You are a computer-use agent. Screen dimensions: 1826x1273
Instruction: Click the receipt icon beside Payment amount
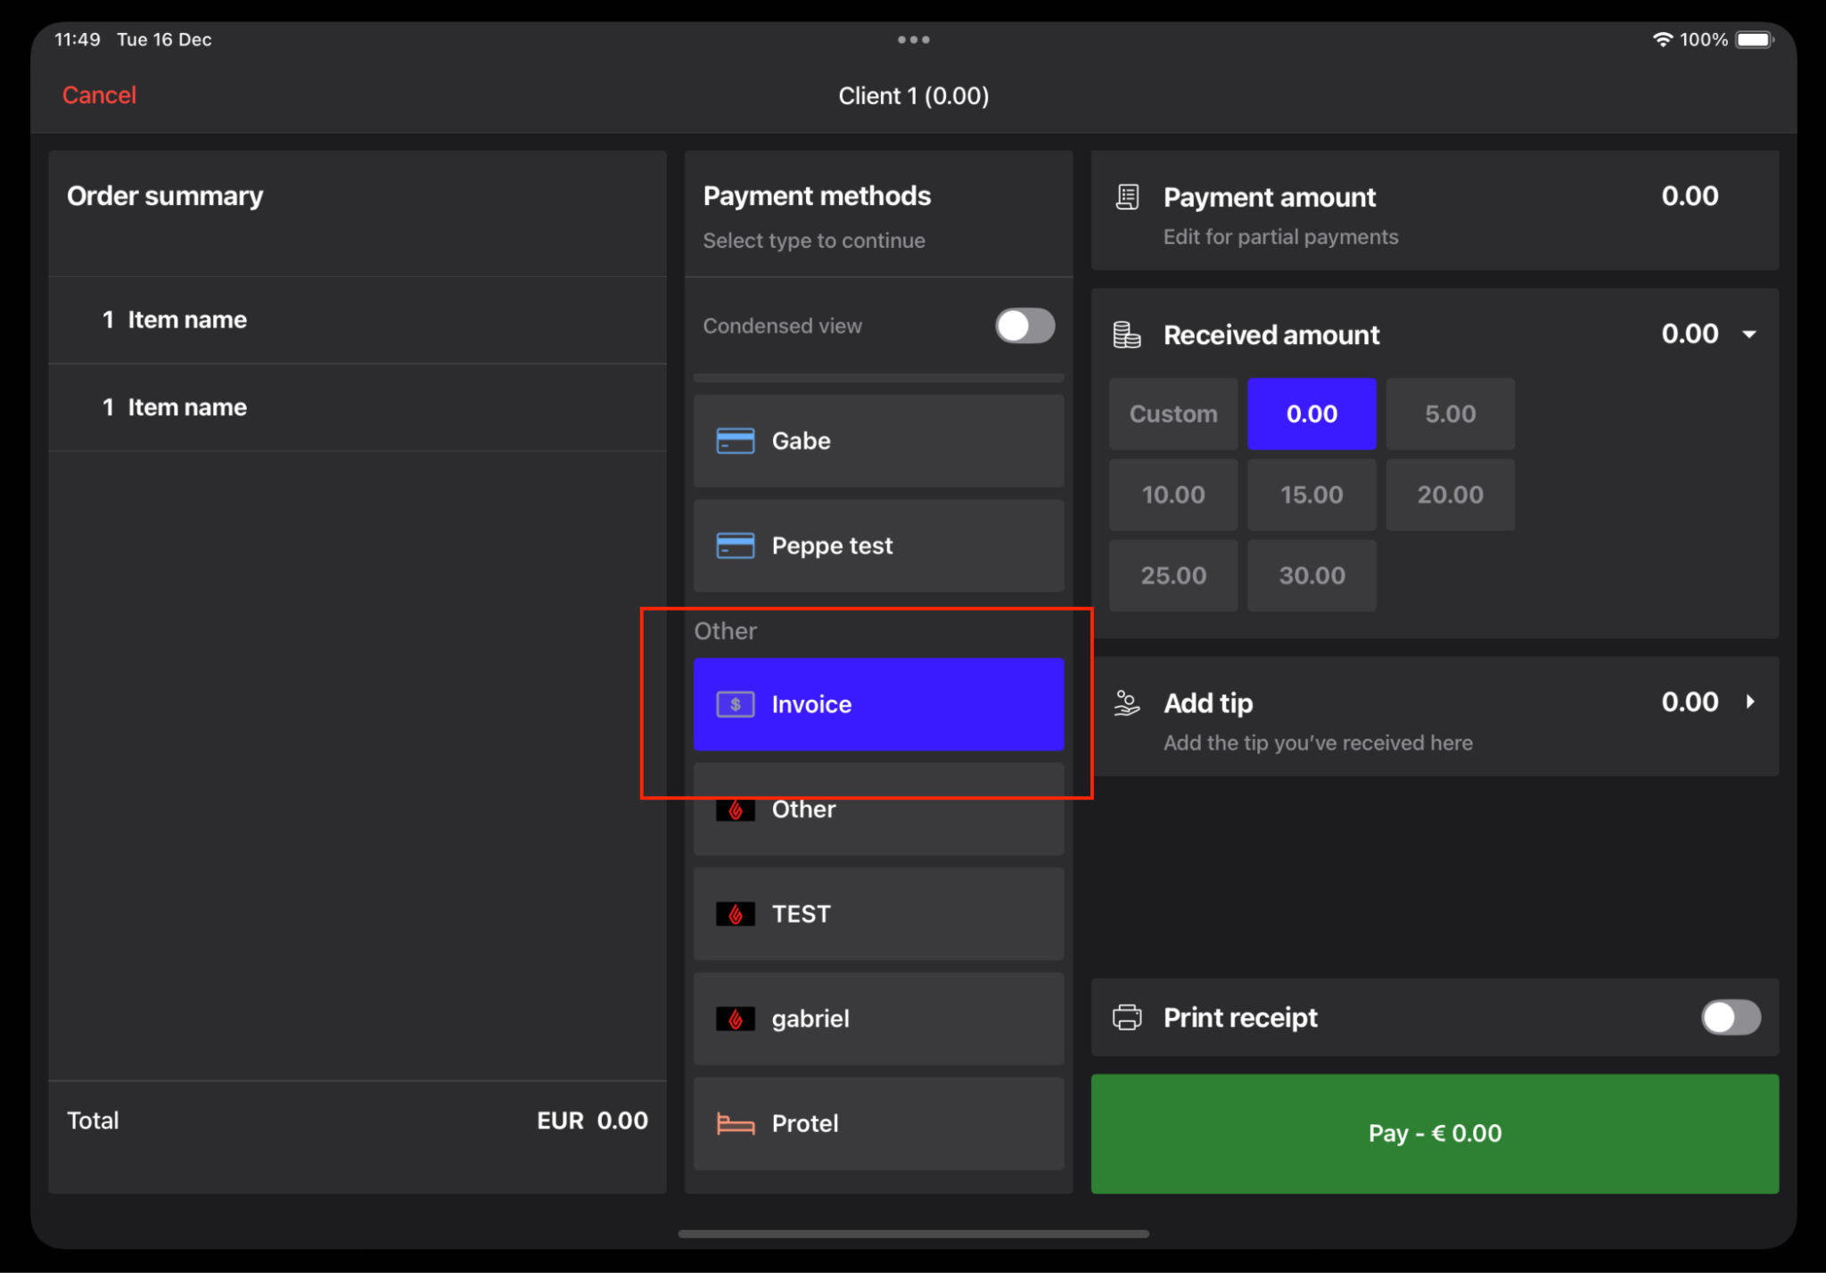[x=1127, y=197]
